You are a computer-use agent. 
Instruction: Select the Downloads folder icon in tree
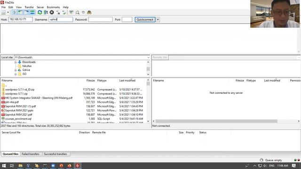coord(20,62)
